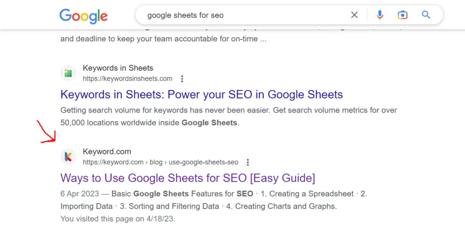465x237 pixels.
Task: Open 'Keywords in Sheets: Power your SEO' result
Action: point(201,94)
